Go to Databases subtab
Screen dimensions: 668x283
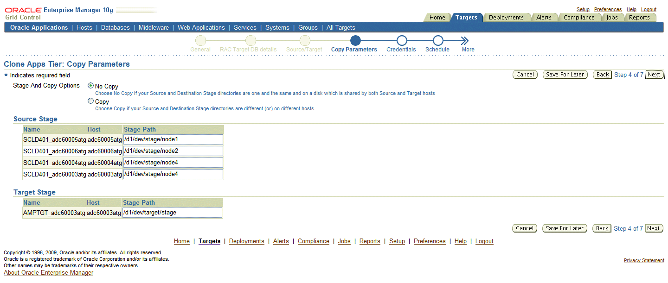click(x=116, y=27)
